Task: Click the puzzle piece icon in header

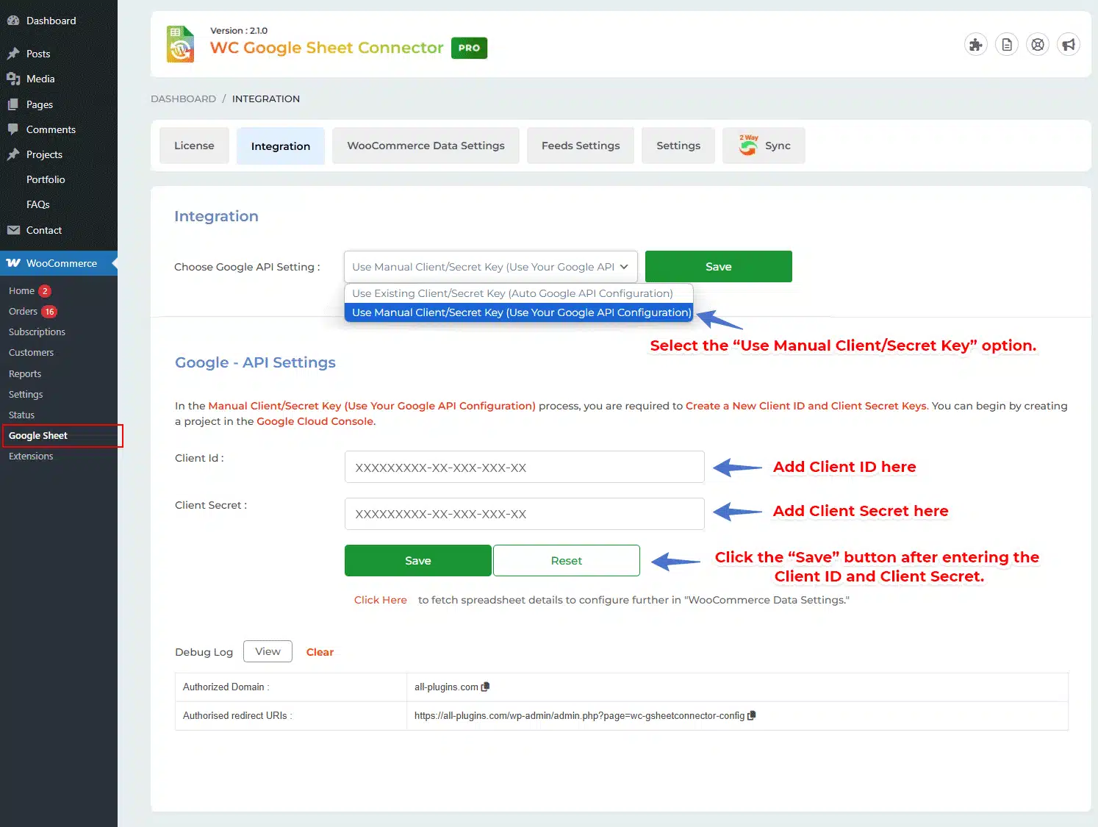Action: click(975, 45)
